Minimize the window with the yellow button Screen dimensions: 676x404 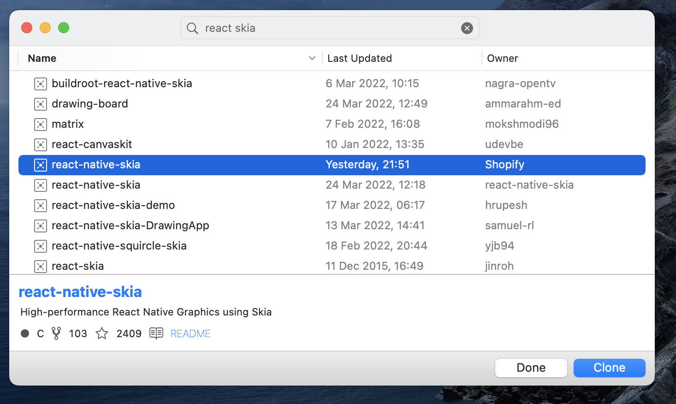point(45,28)
